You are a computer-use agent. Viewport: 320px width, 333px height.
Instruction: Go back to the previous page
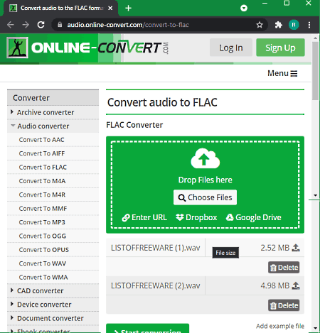click(x=11, y=25)
